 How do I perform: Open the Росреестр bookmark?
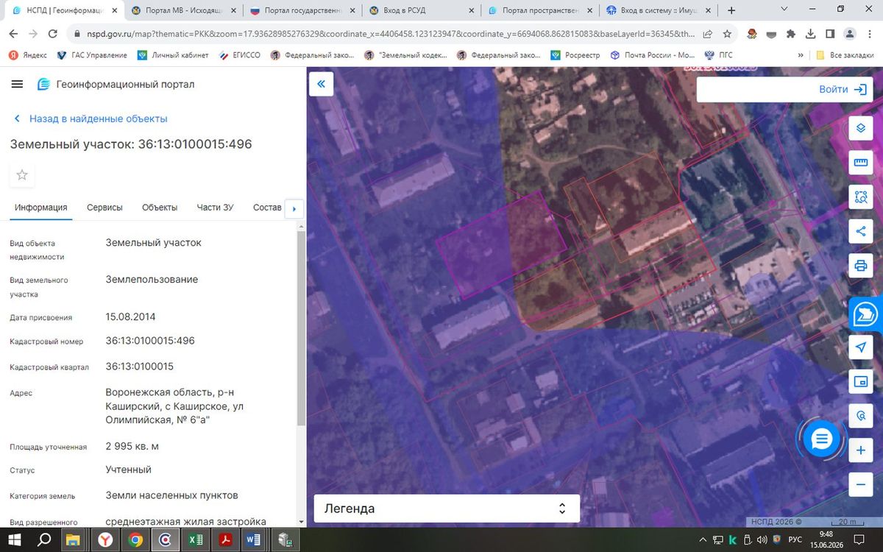(575, 55)
